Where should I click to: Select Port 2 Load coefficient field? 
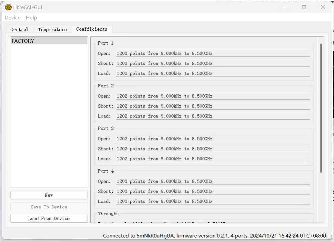[x=213, y=116]
